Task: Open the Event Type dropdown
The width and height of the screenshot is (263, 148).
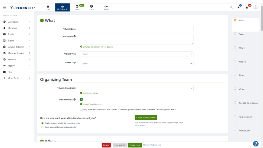Action: point(136,54)
